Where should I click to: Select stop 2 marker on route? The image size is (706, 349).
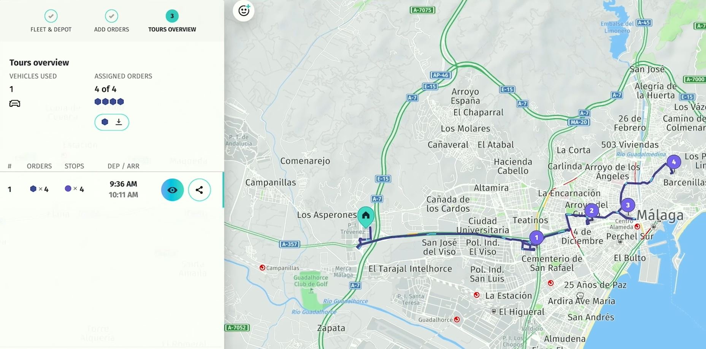click(x=591, y=210)
